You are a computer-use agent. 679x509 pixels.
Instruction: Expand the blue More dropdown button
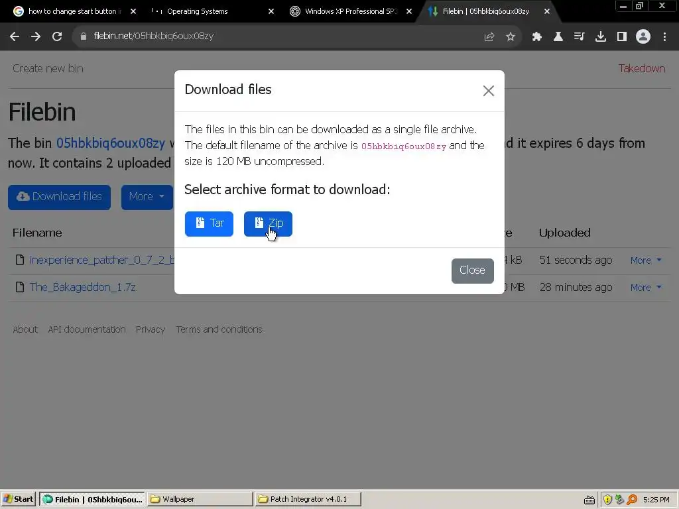pos(147,198)
